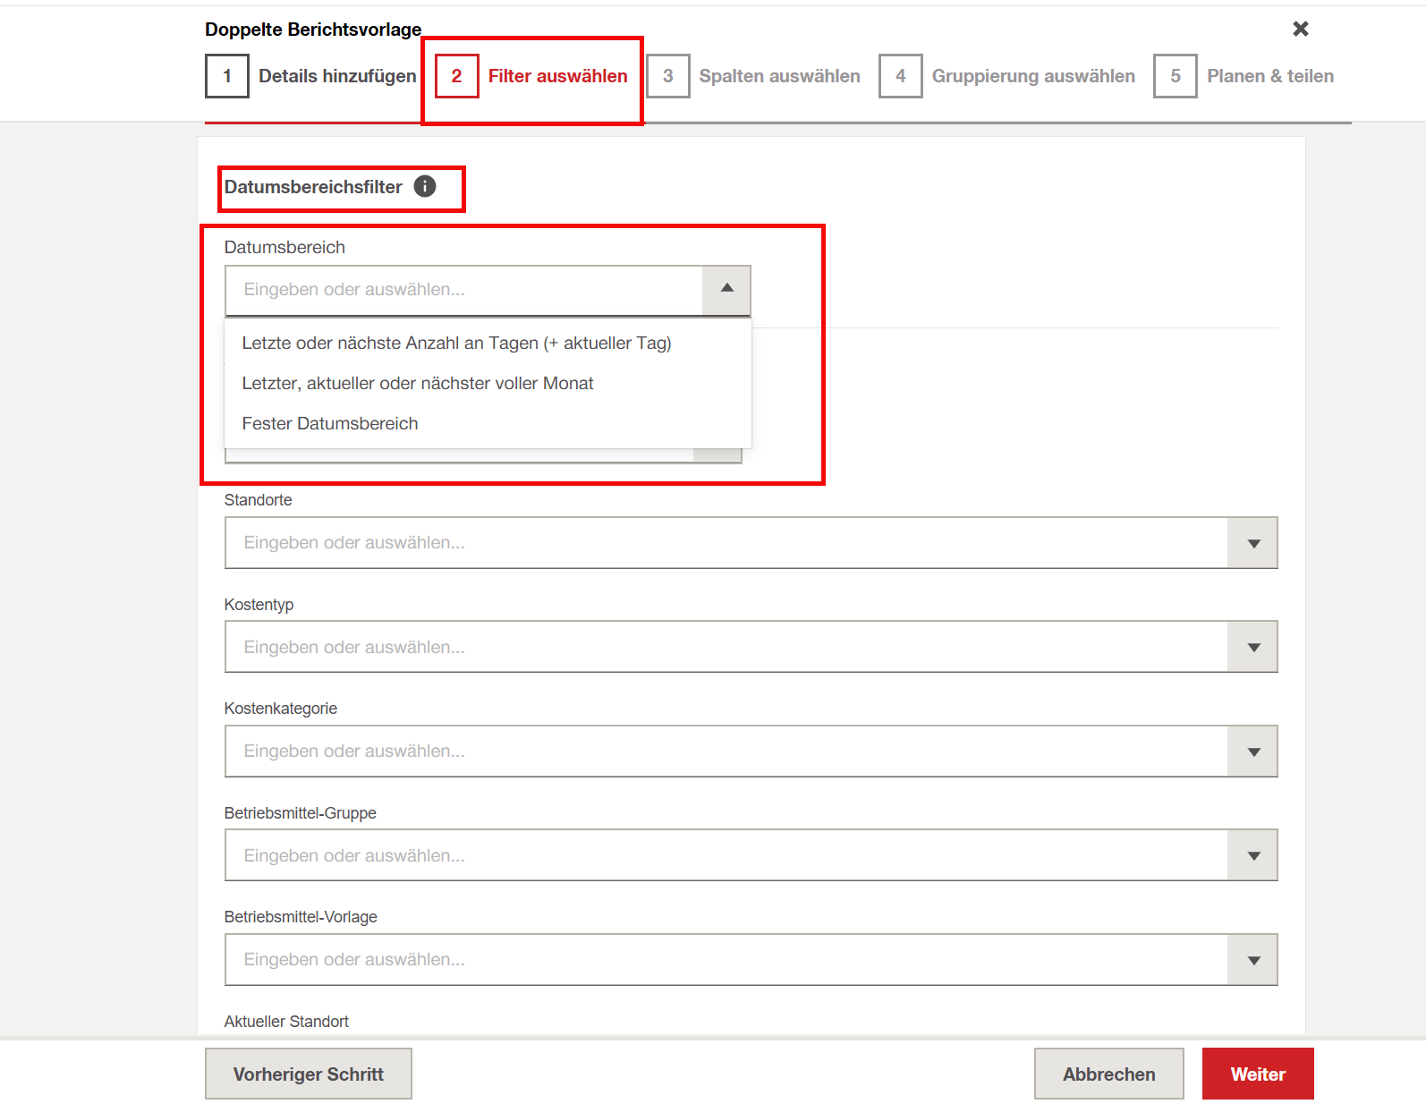1426x1104 pixels.
Task: Click the Standorte input field
Action: pos(726,543)
